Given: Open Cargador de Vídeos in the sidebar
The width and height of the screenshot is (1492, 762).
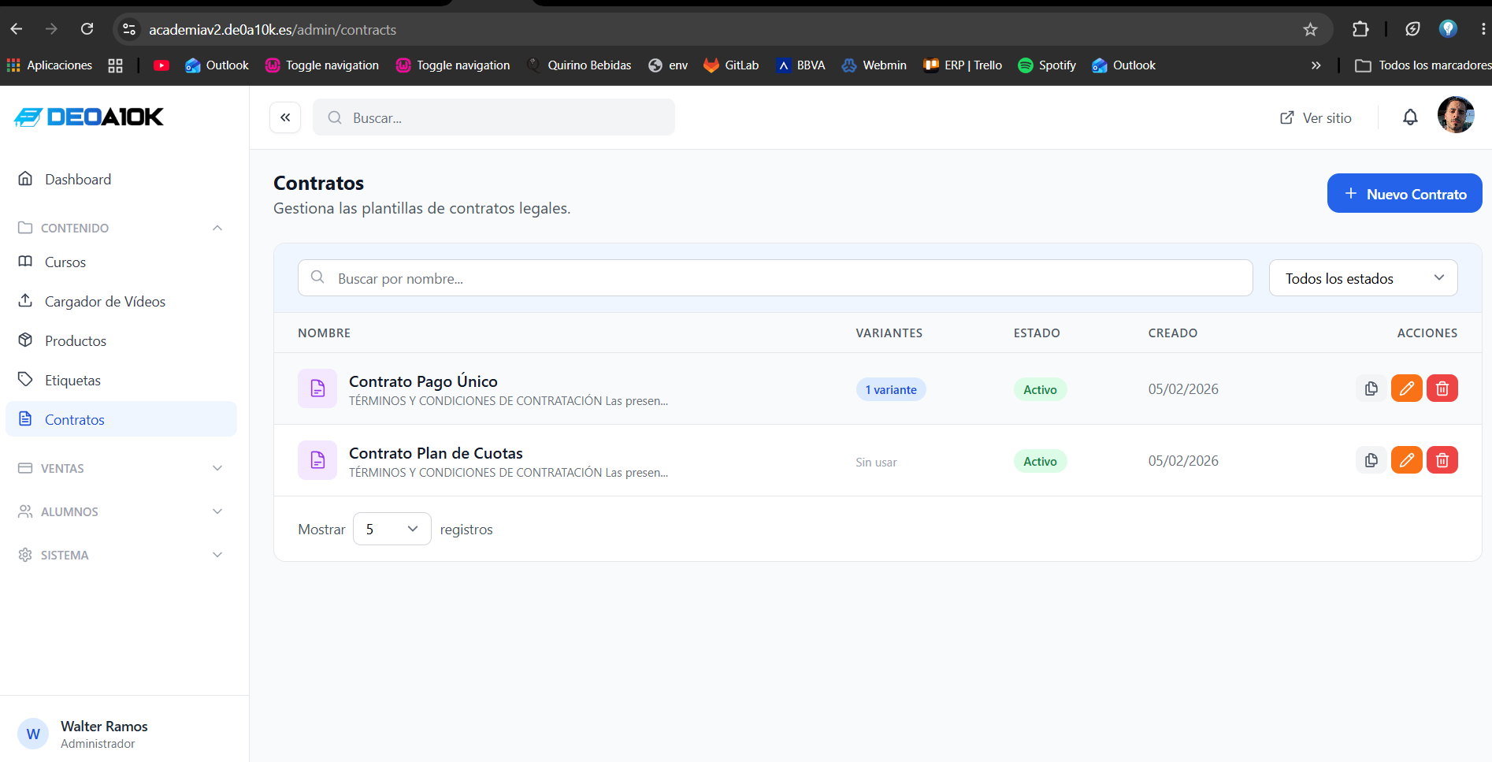Looking at the screenshot, I should [121, 301].
